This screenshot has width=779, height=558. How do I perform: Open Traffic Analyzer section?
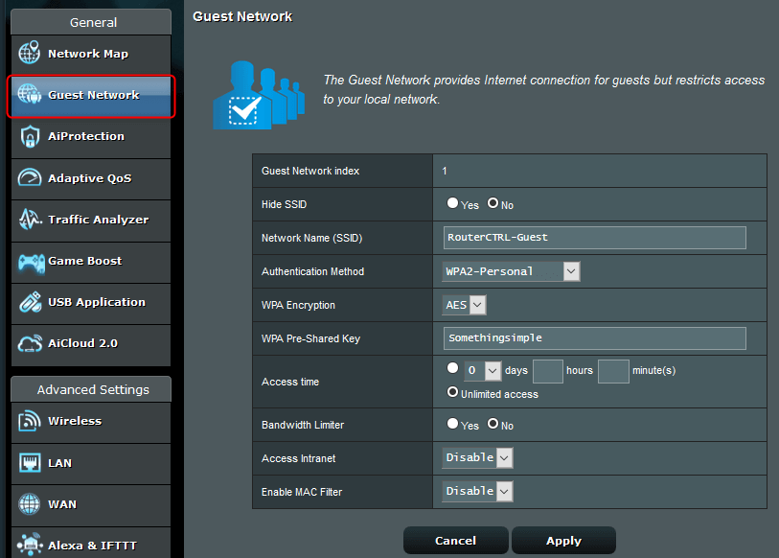click(x=91, y=221)
